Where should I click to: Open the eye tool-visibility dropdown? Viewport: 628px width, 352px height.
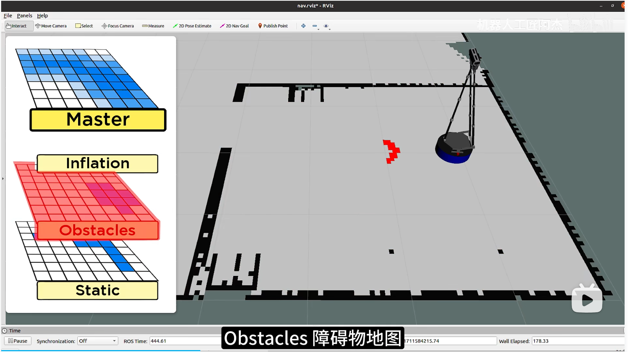(x=327, y=26)
